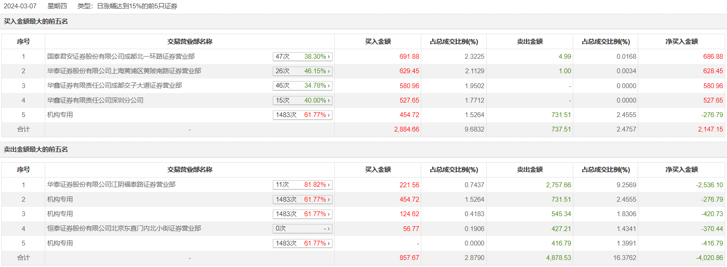Open 华泰证券上海黄浦区黄陂南路营业部 link
This screenshot has width=727, height=267.
[124, 71]
